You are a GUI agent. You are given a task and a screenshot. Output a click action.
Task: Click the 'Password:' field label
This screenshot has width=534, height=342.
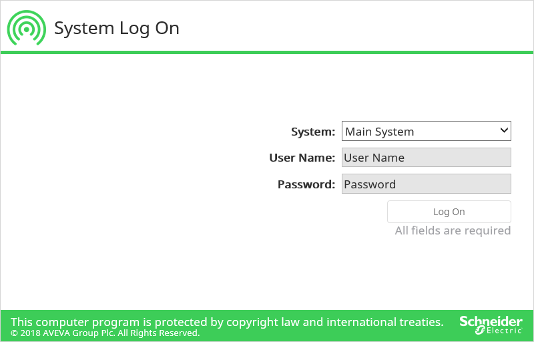point(306,184)
